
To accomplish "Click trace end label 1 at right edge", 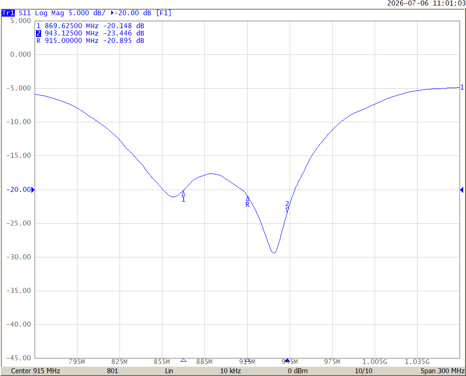I will [462, 87].
